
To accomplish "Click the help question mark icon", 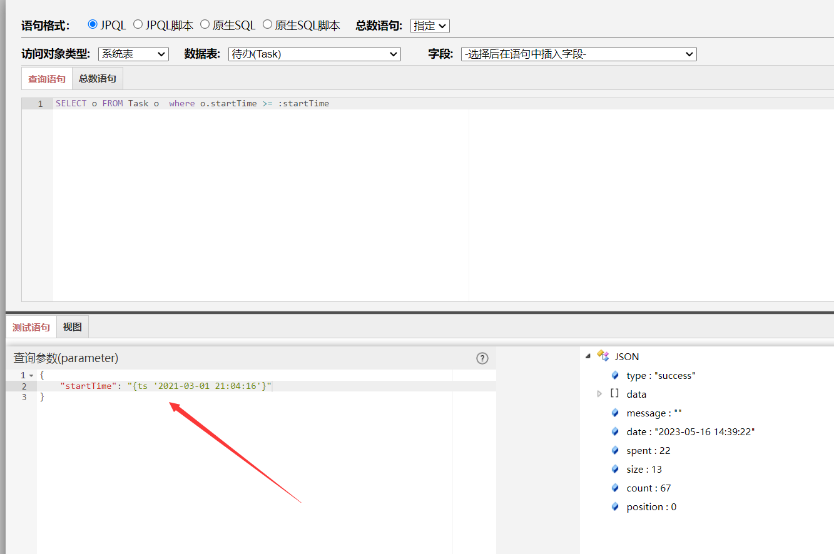I will (x=482, y=358).
